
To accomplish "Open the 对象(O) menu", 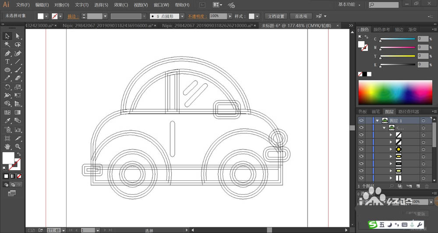I will (x=61, y=5).
